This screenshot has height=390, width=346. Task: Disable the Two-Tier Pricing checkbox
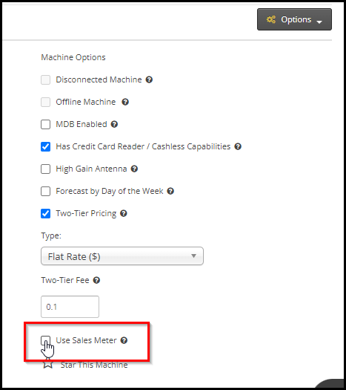(46, 214)
